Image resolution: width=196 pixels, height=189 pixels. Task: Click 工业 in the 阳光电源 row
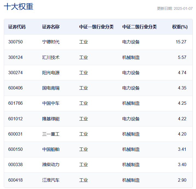click(x=83, y=73)
